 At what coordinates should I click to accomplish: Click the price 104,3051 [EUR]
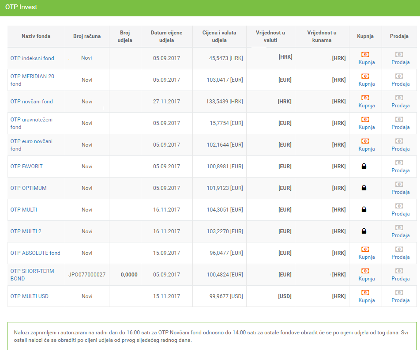point(225,210)
